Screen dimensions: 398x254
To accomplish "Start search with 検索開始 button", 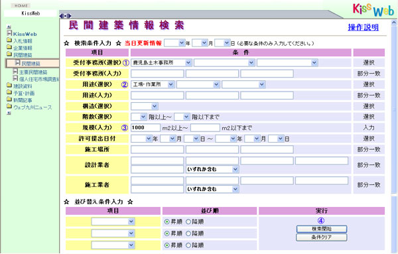I will [x=322, y=229].
